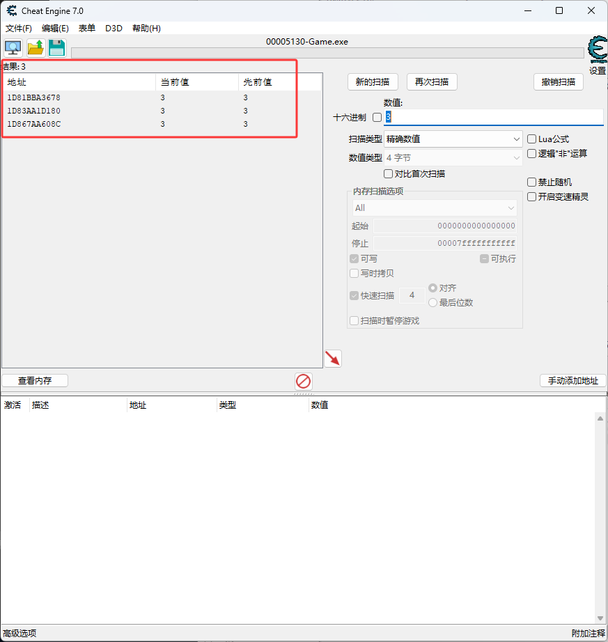This screenshot has height=642, width=608.
Task: Enable the 禁止随机 checkbox
Action: coord(531,182)
